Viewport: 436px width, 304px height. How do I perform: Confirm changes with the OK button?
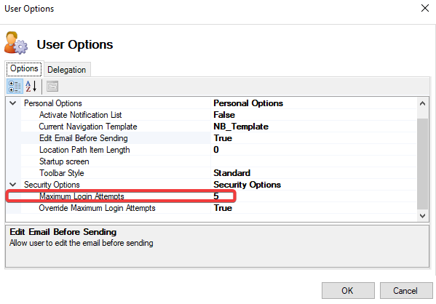pos(348,291)
